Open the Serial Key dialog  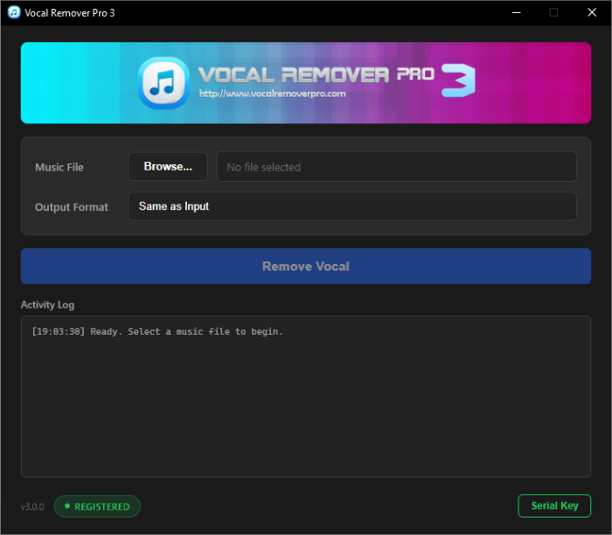[554, 506]
